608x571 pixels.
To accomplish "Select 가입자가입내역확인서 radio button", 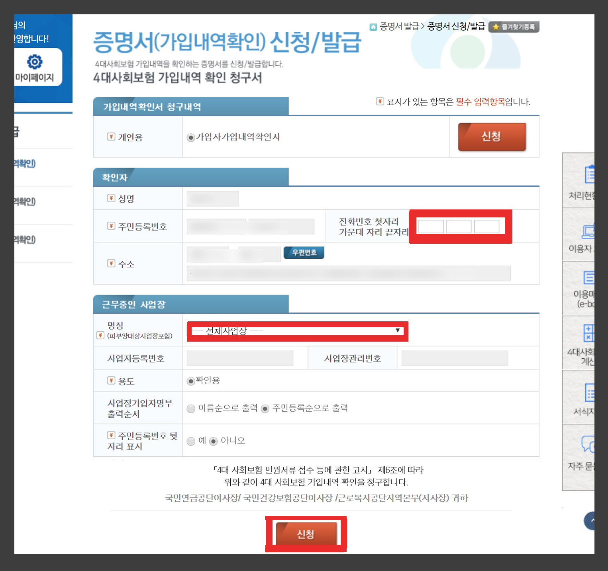I will 191,138.
